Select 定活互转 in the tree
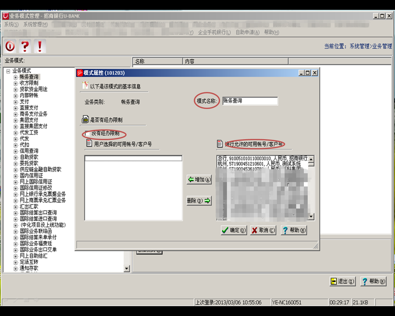This screenshot has height=316, width=395. pos(29,262)
